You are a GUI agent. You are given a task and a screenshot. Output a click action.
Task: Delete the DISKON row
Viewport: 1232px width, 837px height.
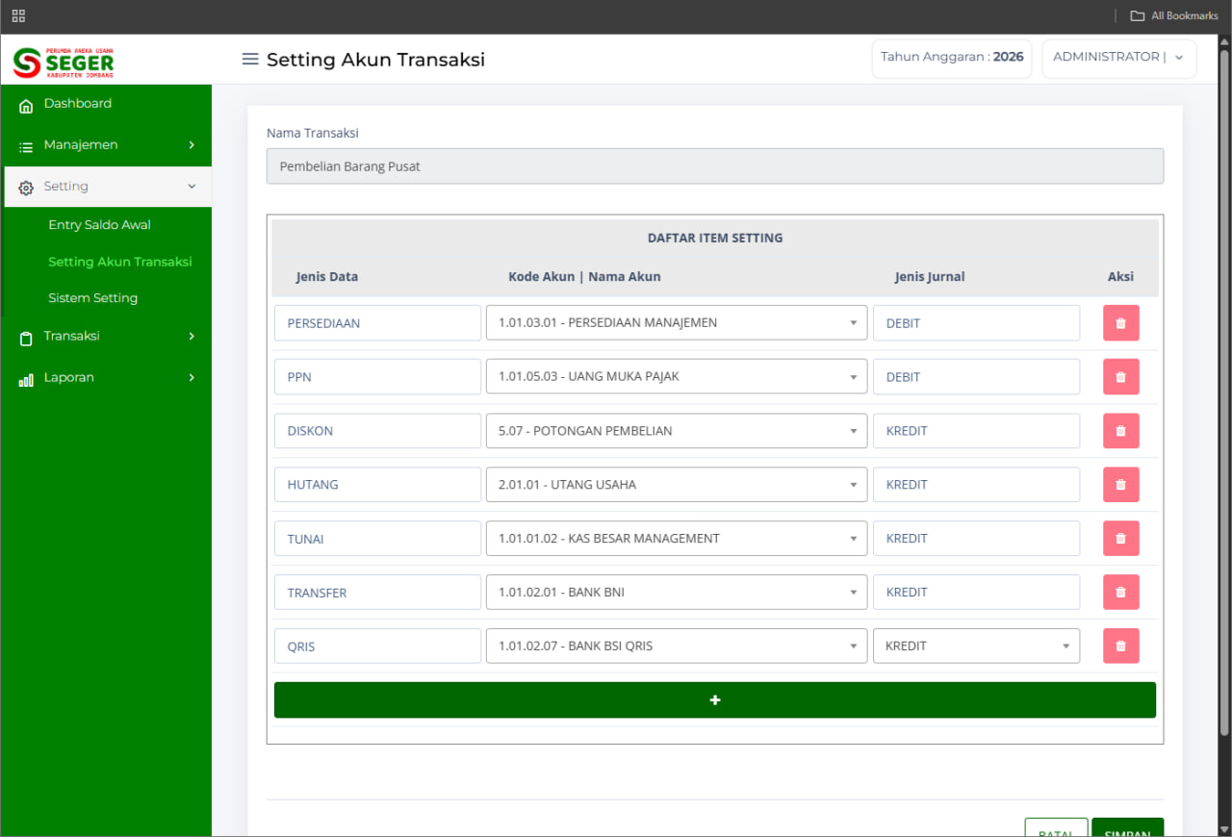(x=1120, y=431)
